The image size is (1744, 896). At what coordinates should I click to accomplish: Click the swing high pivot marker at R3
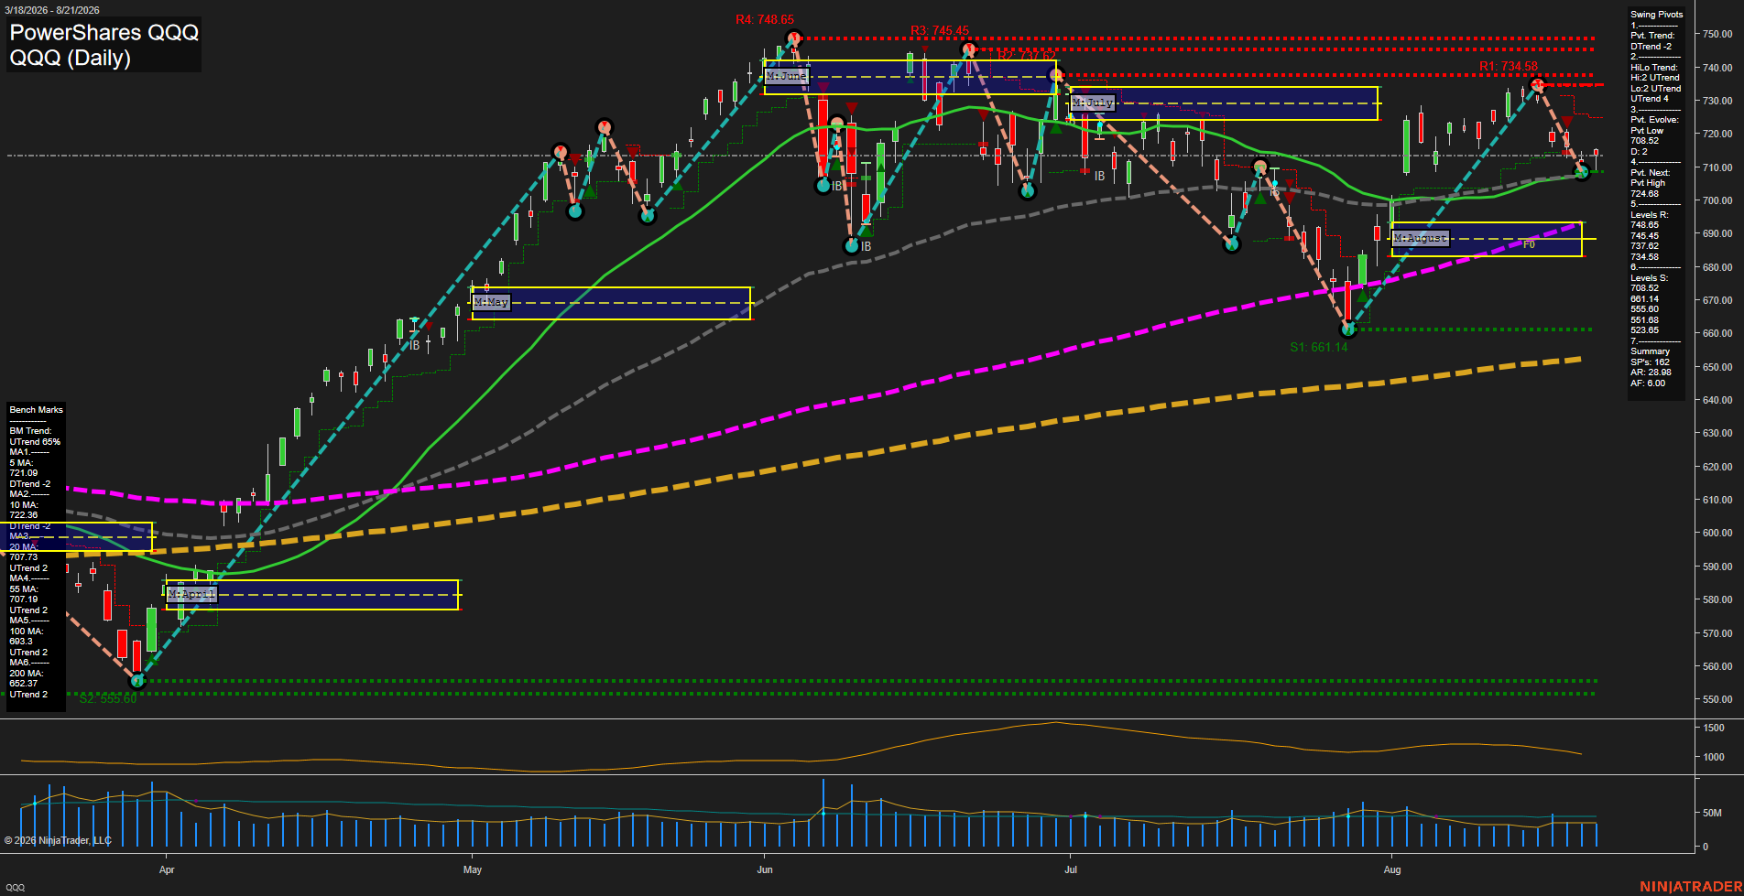click(969, 49)
